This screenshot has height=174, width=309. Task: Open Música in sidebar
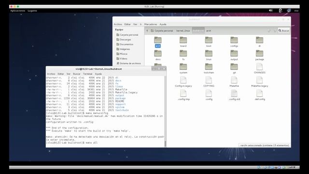[x=122, y=54]
